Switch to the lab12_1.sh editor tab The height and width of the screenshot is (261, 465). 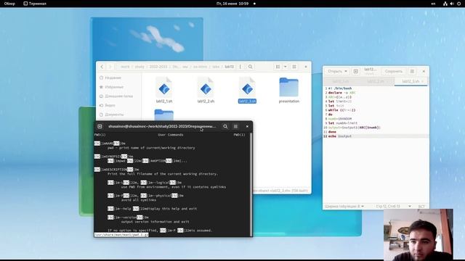[341, 81]
